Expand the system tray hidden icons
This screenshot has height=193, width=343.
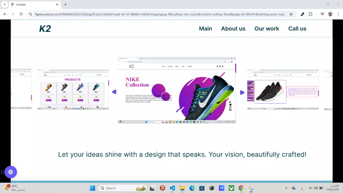[x=286, y=188]
